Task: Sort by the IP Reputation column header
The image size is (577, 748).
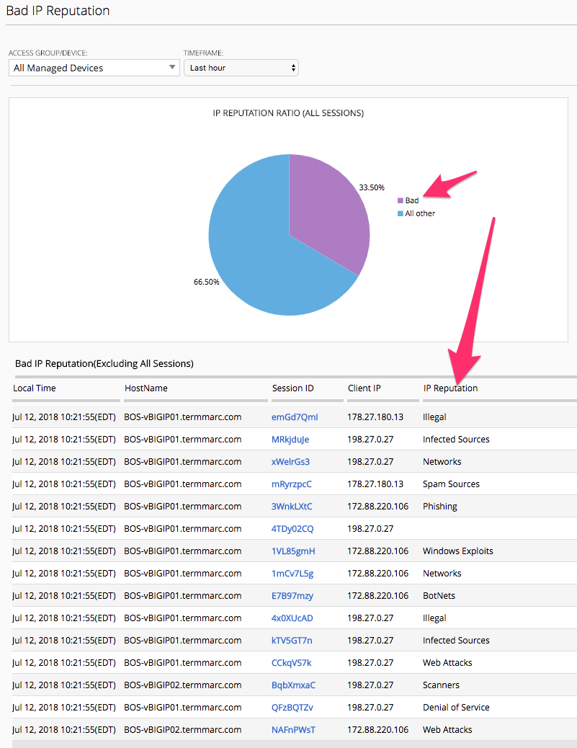Action: [x=451, y=388]
